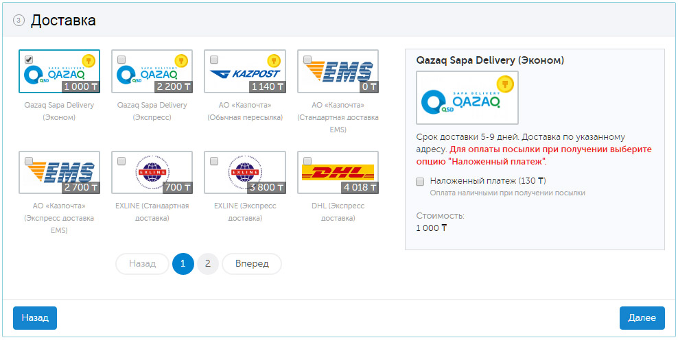
Task: Click the Вперед pagination button
Action: pyautogui.click(x=251, y=264)
